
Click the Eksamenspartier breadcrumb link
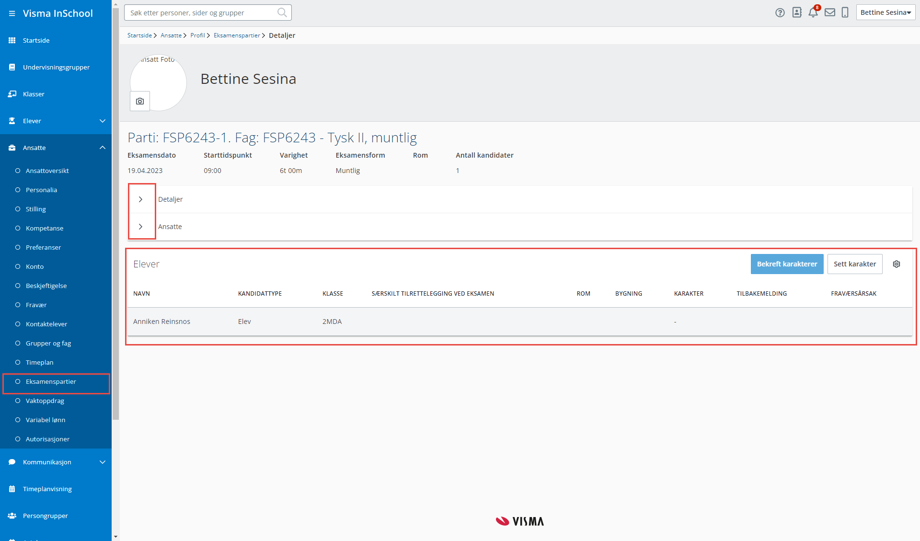pos(237,35)
